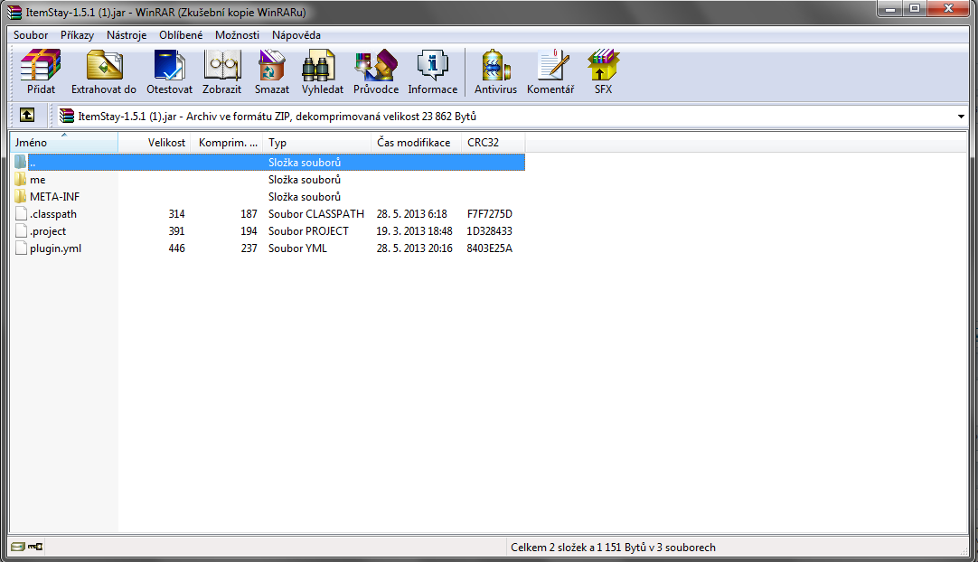
Task: Open the Oblíbené menu
Action: point(181,35)
